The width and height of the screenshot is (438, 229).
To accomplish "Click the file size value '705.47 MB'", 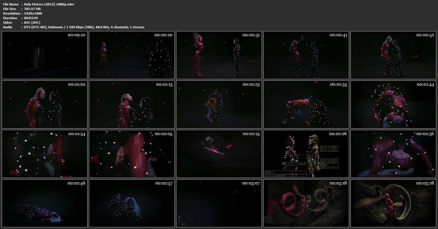I will 32,9.
